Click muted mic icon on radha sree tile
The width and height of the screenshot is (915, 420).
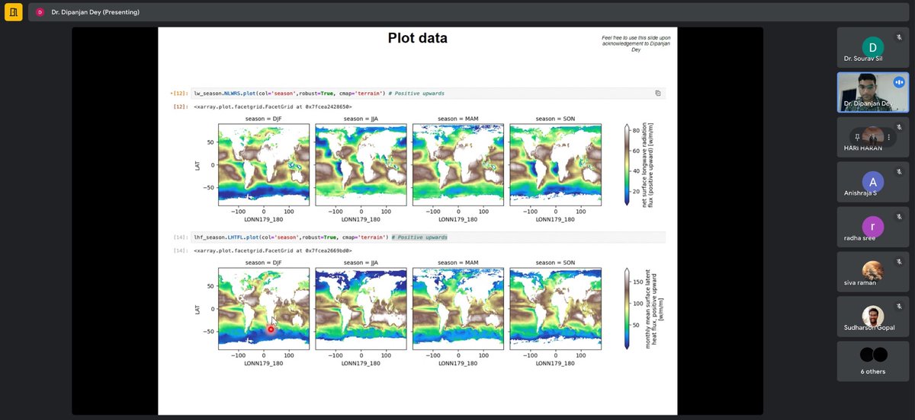click(x=900, y=216)
